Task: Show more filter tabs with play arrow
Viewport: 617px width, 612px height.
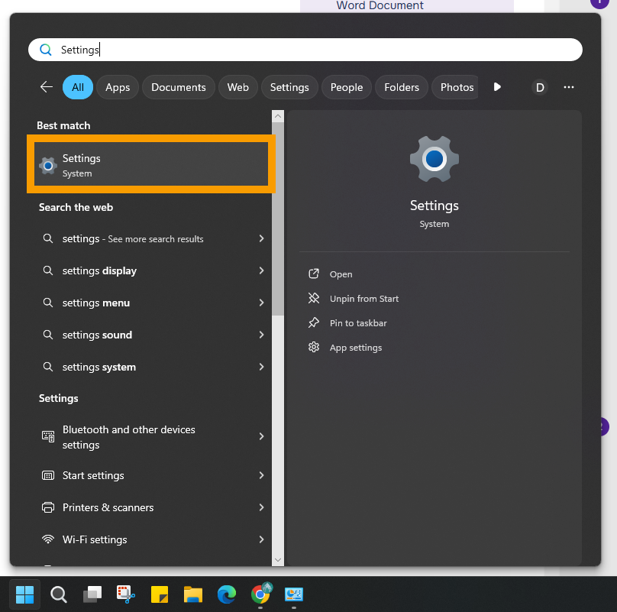Action: tap(497, 87)
